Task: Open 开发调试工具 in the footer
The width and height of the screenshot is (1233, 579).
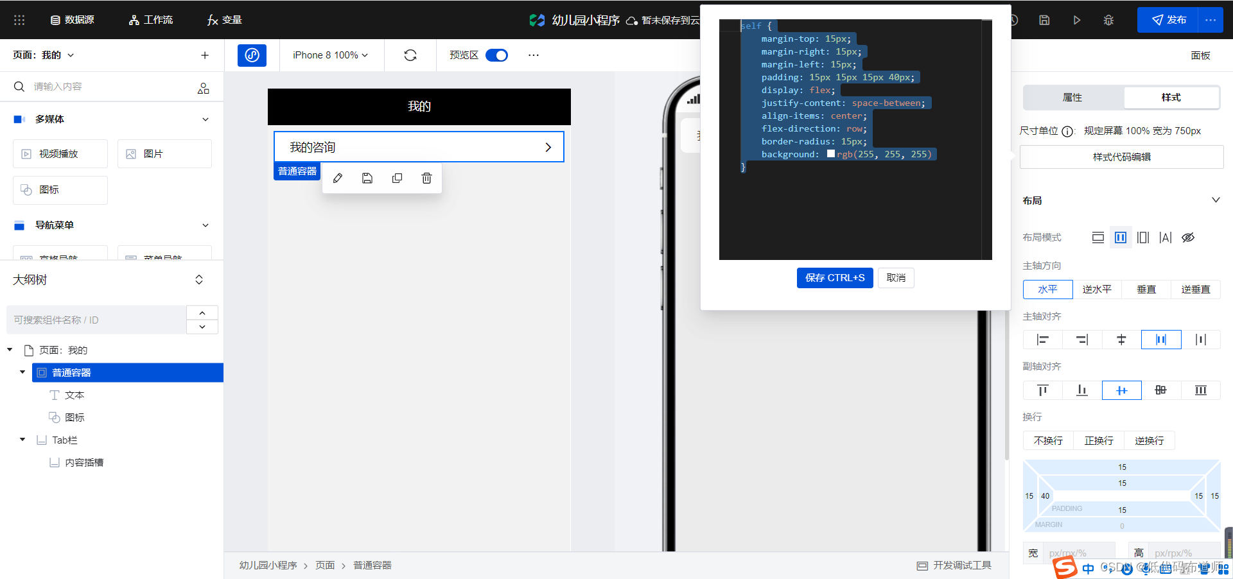Action: point(954,566)
